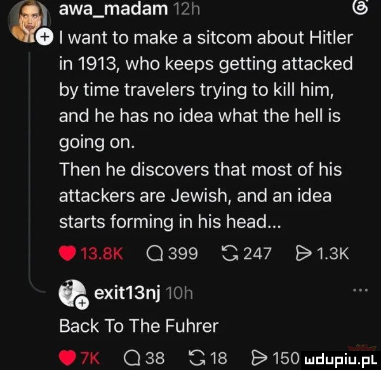This screenshot has height=370, width=381.
Task: Open awa_madam's profile from the username
Action: pyautogui.click(x=114, y=10)
